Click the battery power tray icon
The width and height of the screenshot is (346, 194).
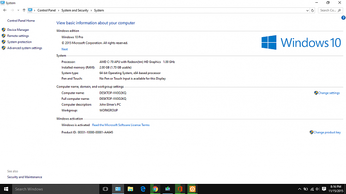coord(305,189)
